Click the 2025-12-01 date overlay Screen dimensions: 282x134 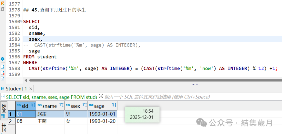142,117
